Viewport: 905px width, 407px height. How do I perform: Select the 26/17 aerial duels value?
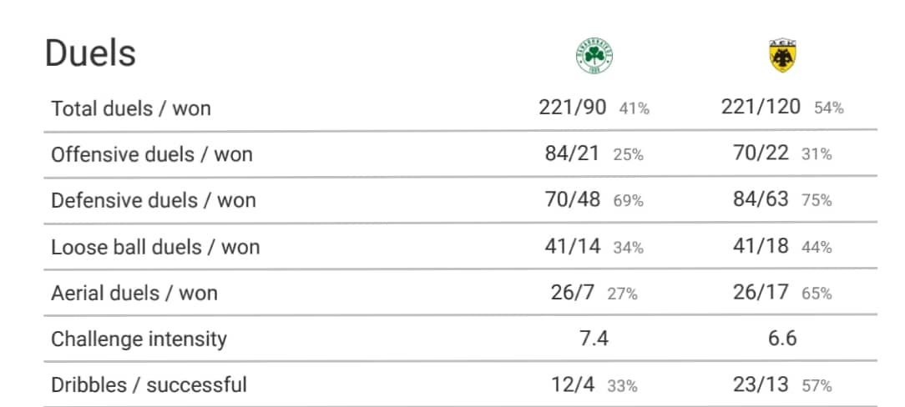pos(761,292)
